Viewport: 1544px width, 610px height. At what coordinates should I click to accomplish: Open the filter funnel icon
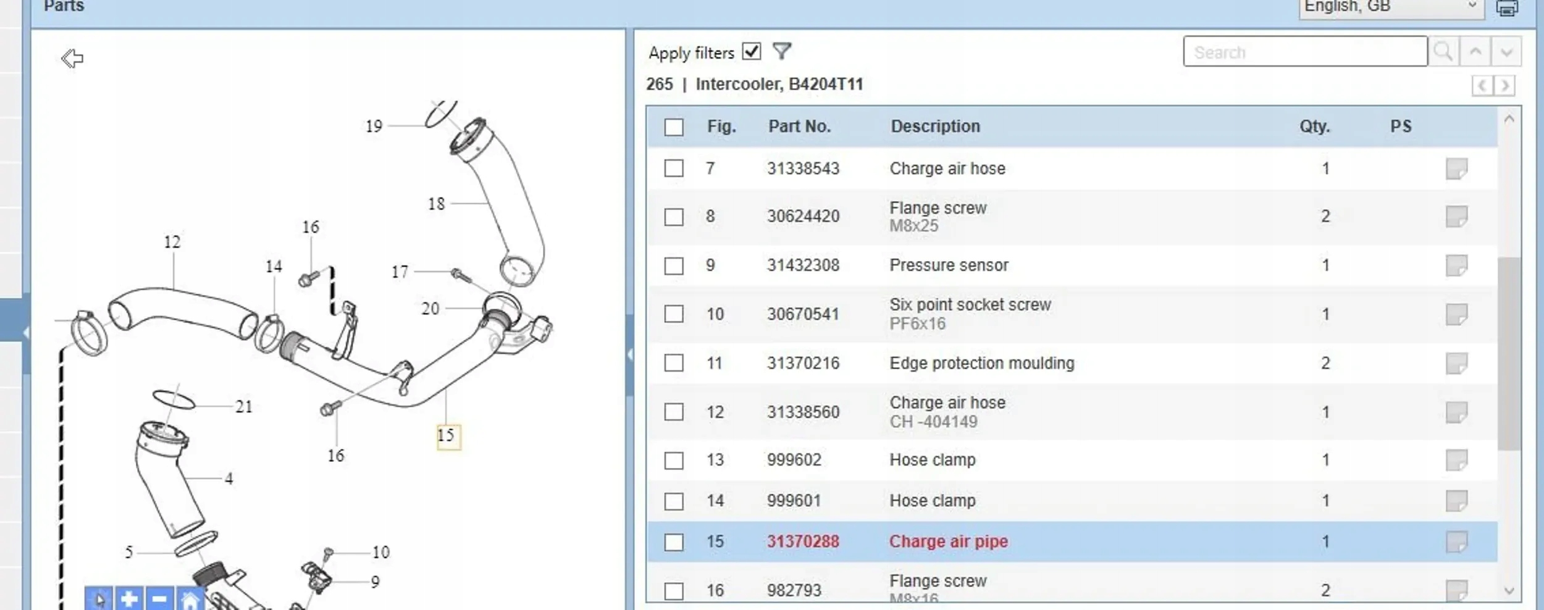click(782, 51)
